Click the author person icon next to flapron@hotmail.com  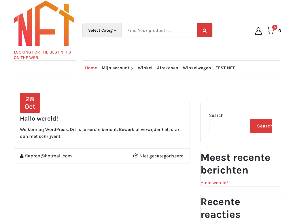22,156
